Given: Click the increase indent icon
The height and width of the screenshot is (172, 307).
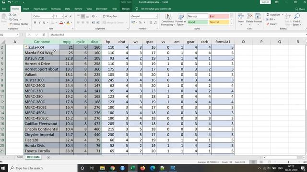Looking at the screenshot, I should click(x=98, y=22).
